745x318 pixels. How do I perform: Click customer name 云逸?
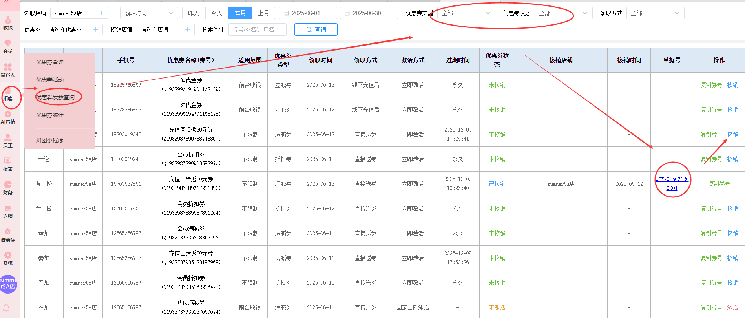[x=44, y=159]
